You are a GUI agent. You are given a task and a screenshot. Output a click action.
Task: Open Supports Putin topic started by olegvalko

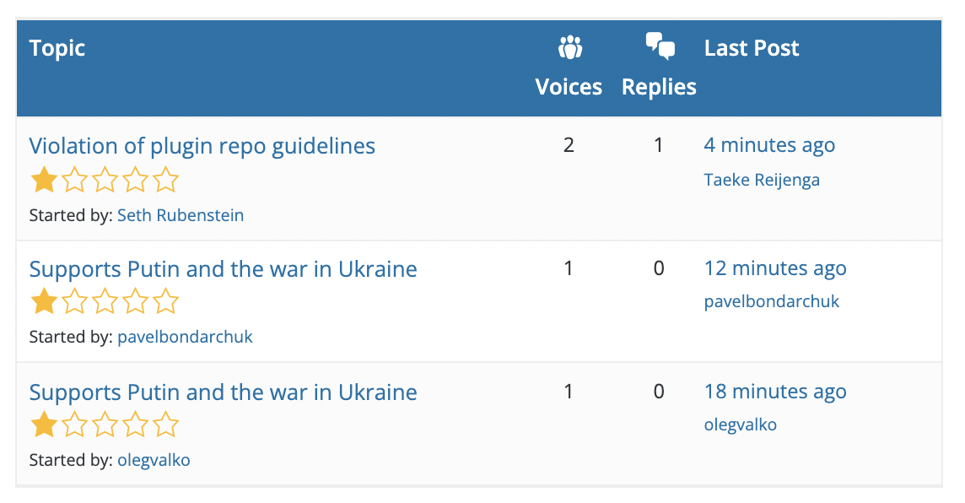coord(223,392)
